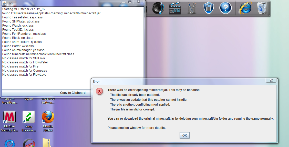
Task: Open the Recycle Bin icon
Action: coord(262,8)
